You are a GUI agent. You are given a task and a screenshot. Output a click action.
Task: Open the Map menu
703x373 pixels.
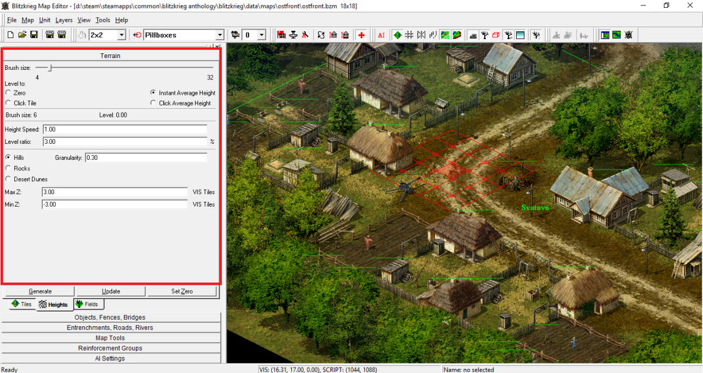click(28, 20)
